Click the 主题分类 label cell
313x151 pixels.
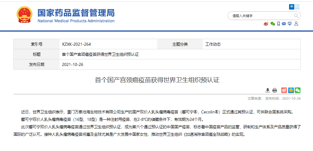click(x=180, y=44)
